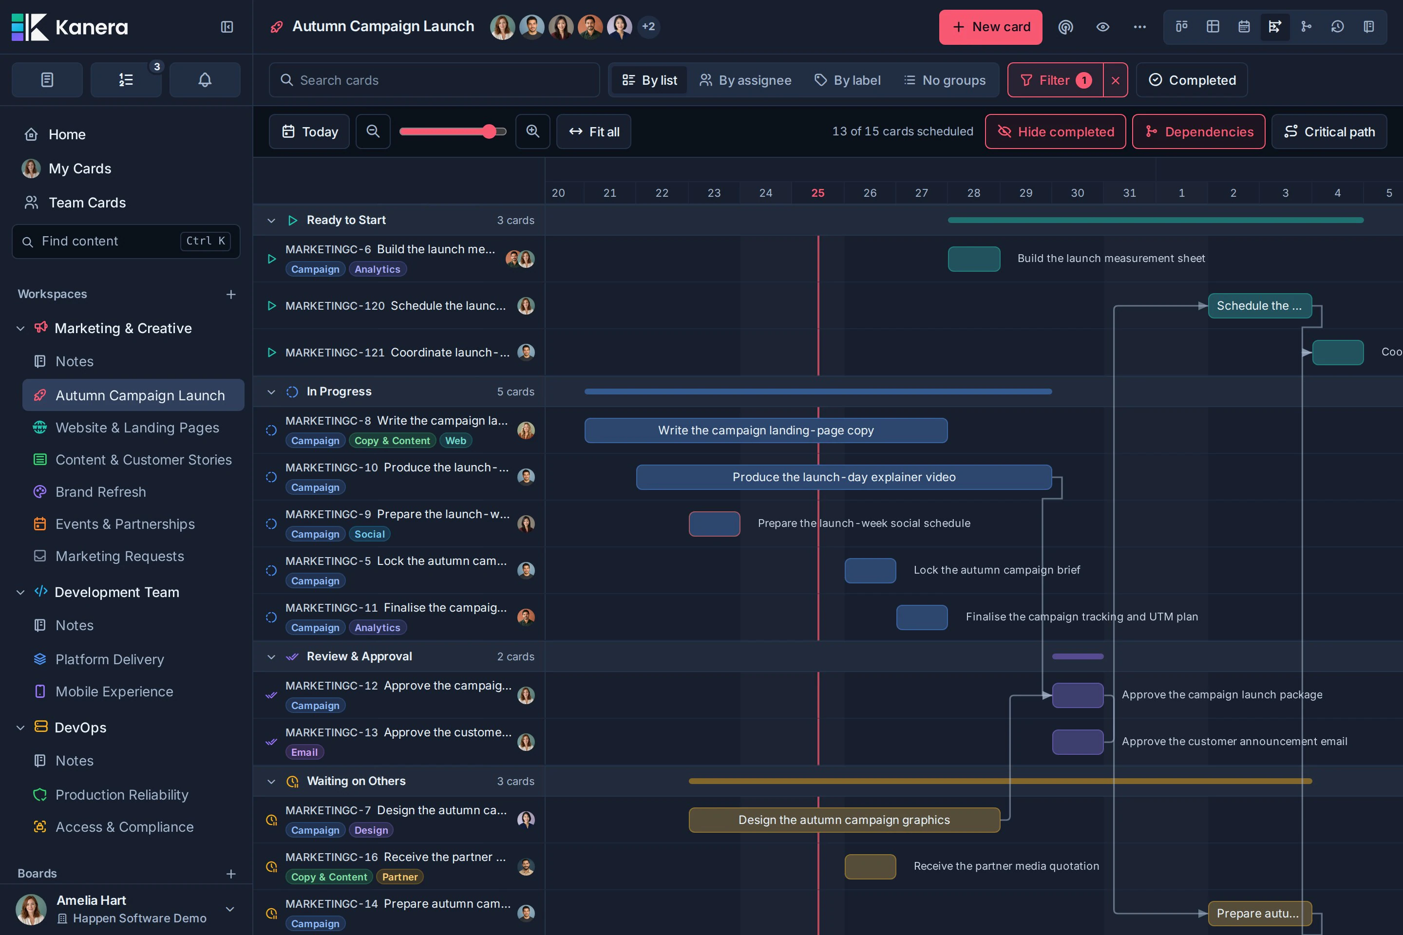Switch to the calendar view icon
This screenshot has height=935, width=1403.
[1244, 27]
